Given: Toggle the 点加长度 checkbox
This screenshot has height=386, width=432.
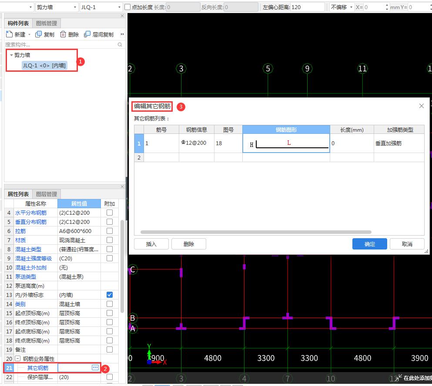Looking at the screenshot, I should click(127, 7).
